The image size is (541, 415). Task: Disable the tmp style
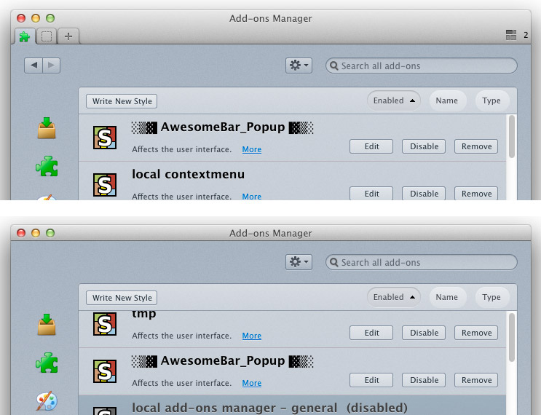(x=424, y=333)
